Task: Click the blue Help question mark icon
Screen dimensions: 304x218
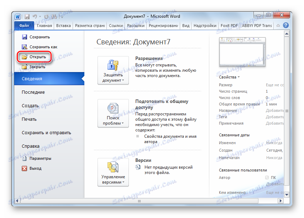Action: (286, 25)
